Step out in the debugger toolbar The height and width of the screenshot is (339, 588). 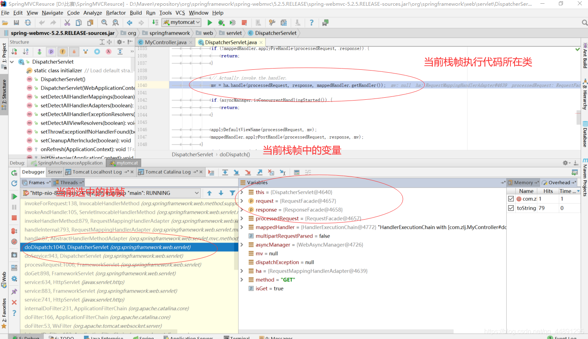coord(259,172)
